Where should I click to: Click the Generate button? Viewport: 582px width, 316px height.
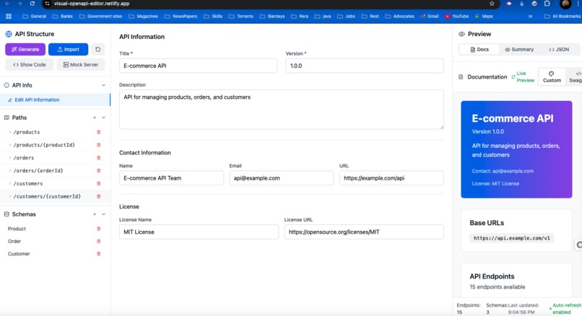pyautogui.click(x=25, y=49)
